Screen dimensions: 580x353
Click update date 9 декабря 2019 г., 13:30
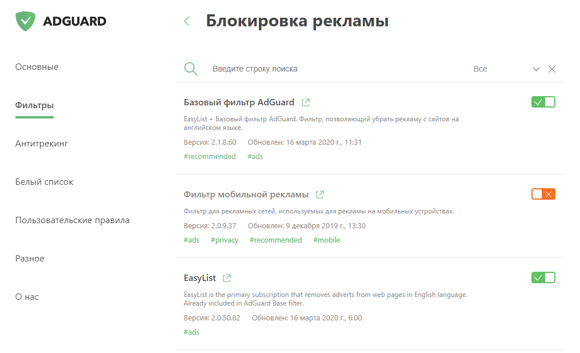326,226
